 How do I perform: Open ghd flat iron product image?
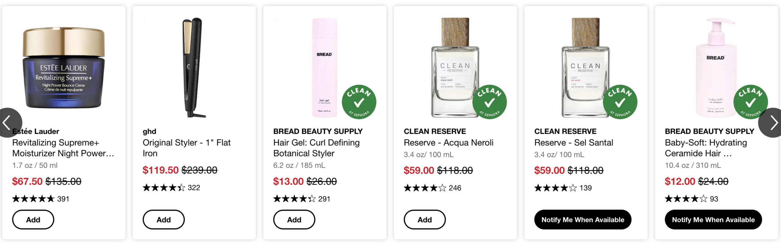tap(194, 68)
